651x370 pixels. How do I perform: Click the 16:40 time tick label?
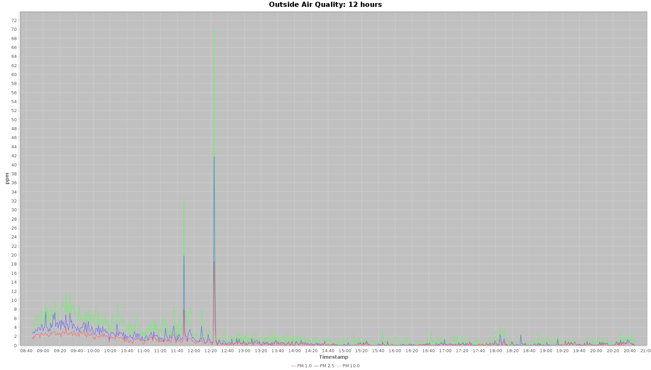point(428,350)
